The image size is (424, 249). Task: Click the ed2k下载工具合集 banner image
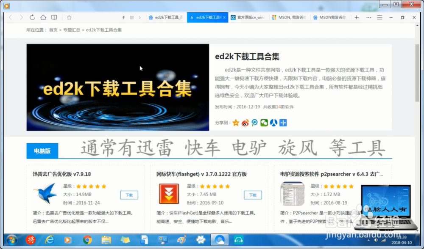click(x=117, y=88)
